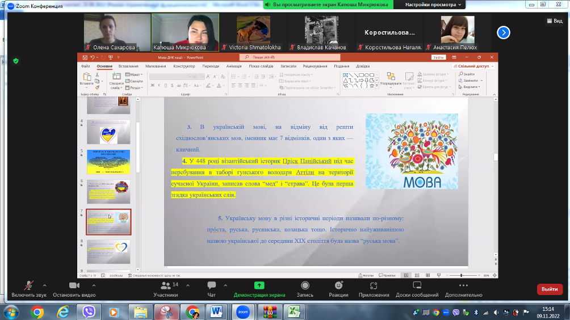The image size is (570, 320).
Task: Show next participants with blue arrow
Action: pyautogui.click(x=504, y=32)
